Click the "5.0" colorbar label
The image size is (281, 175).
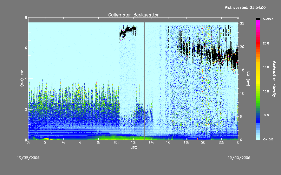click(x=267, y=115)
